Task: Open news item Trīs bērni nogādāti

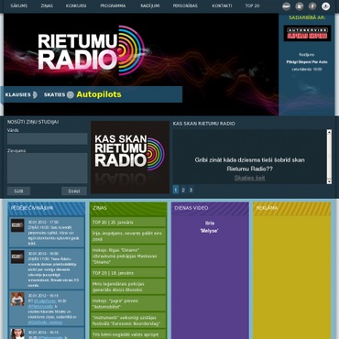Action: 128,334
